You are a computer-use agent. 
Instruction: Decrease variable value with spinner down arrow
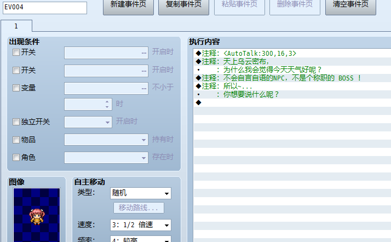107,107
